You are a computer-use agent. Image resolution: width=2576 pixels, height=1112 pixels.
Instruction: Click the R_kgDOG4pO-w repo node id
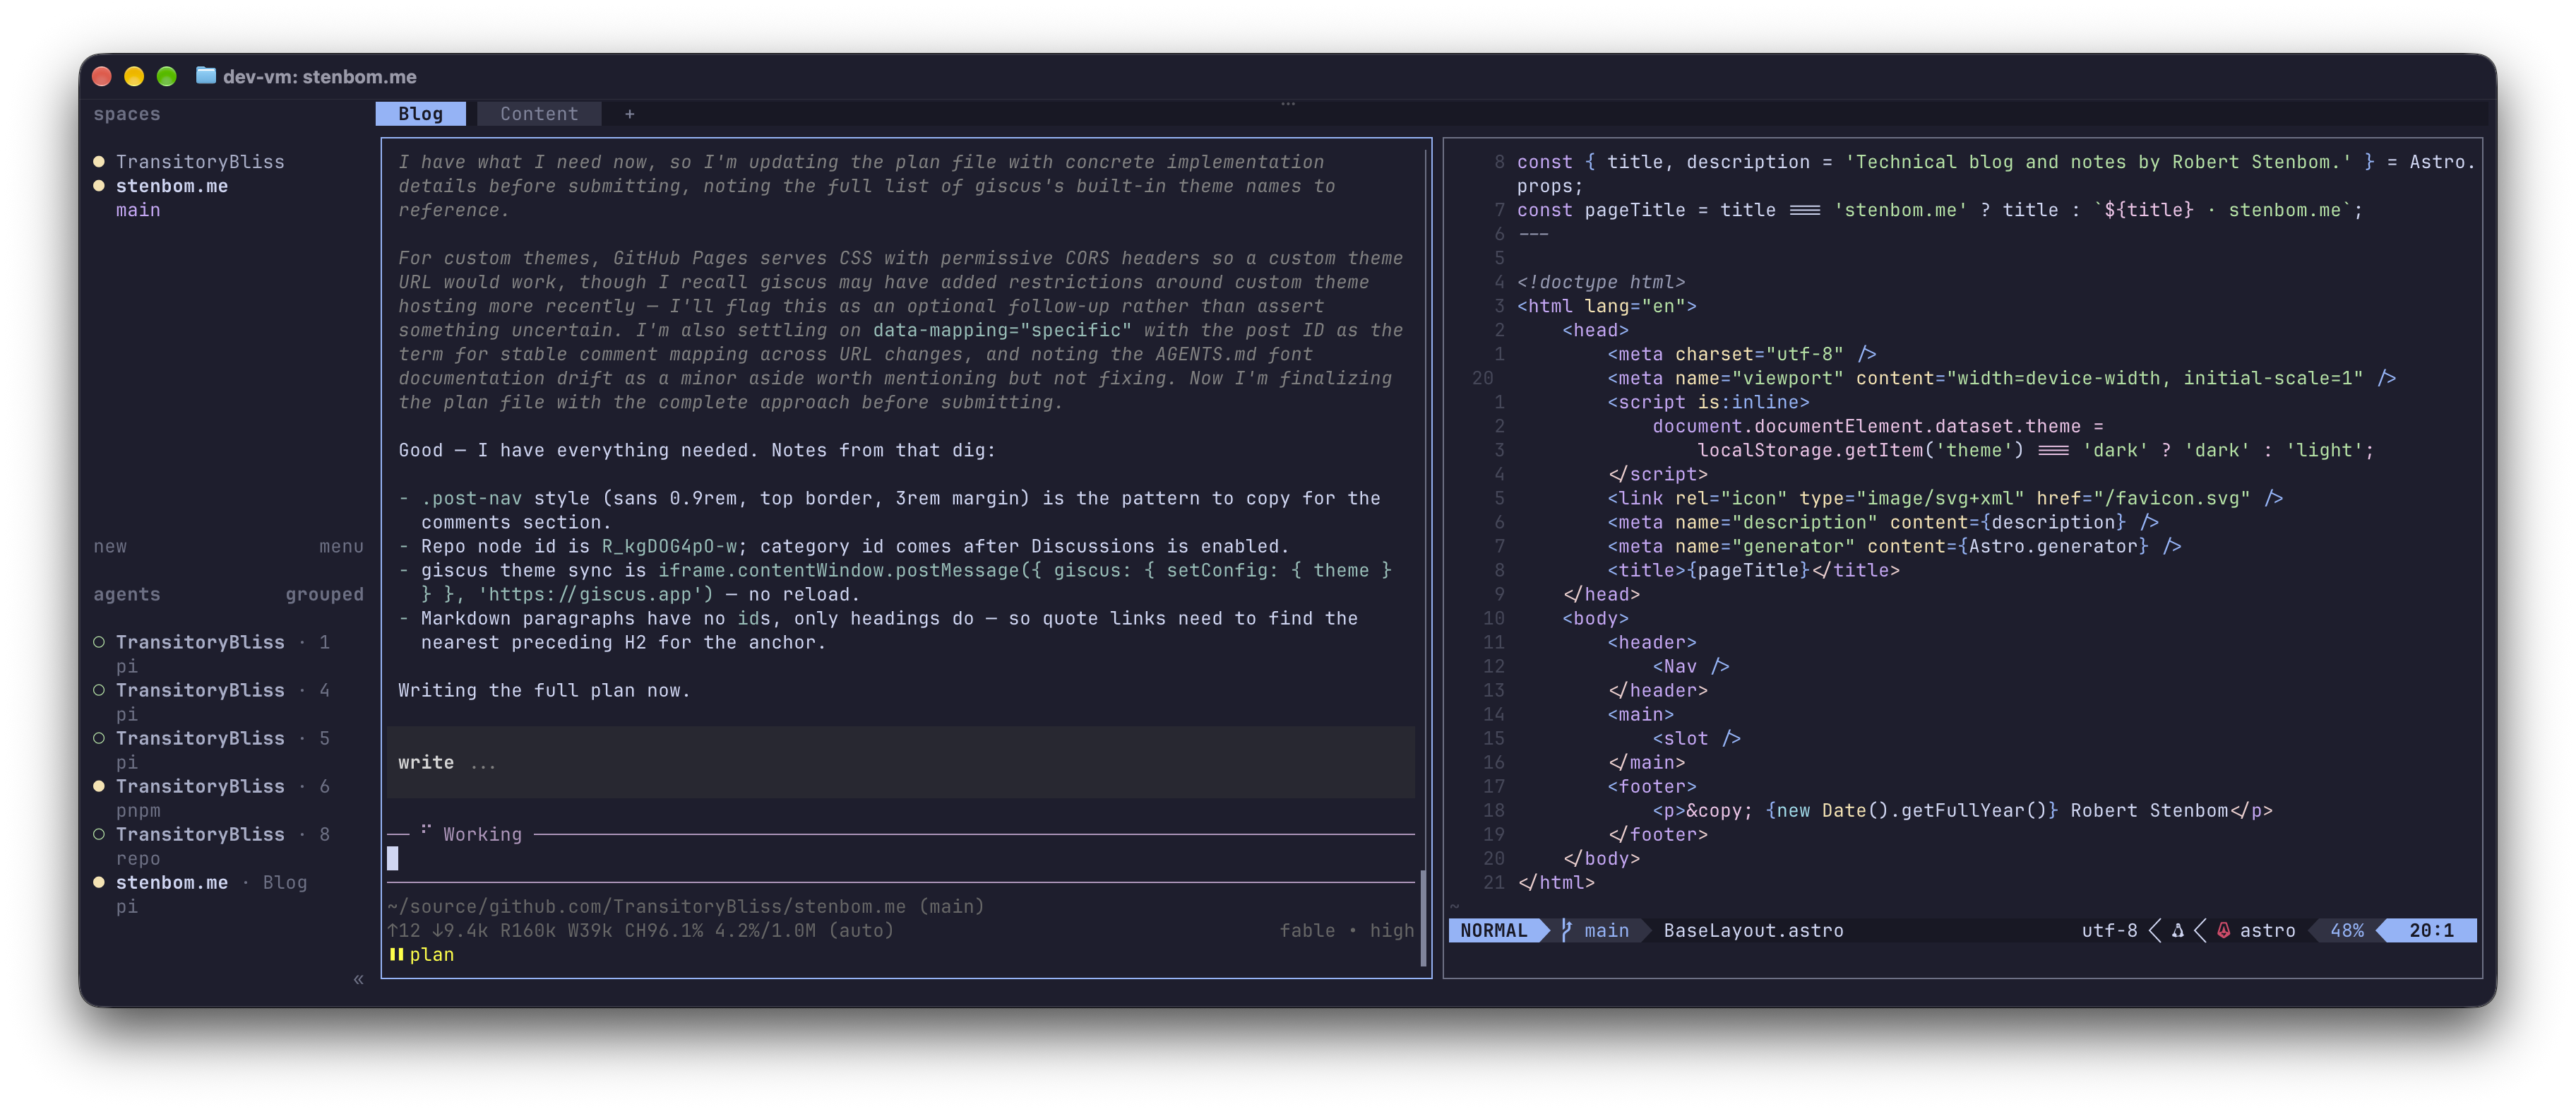click(669, 547)
